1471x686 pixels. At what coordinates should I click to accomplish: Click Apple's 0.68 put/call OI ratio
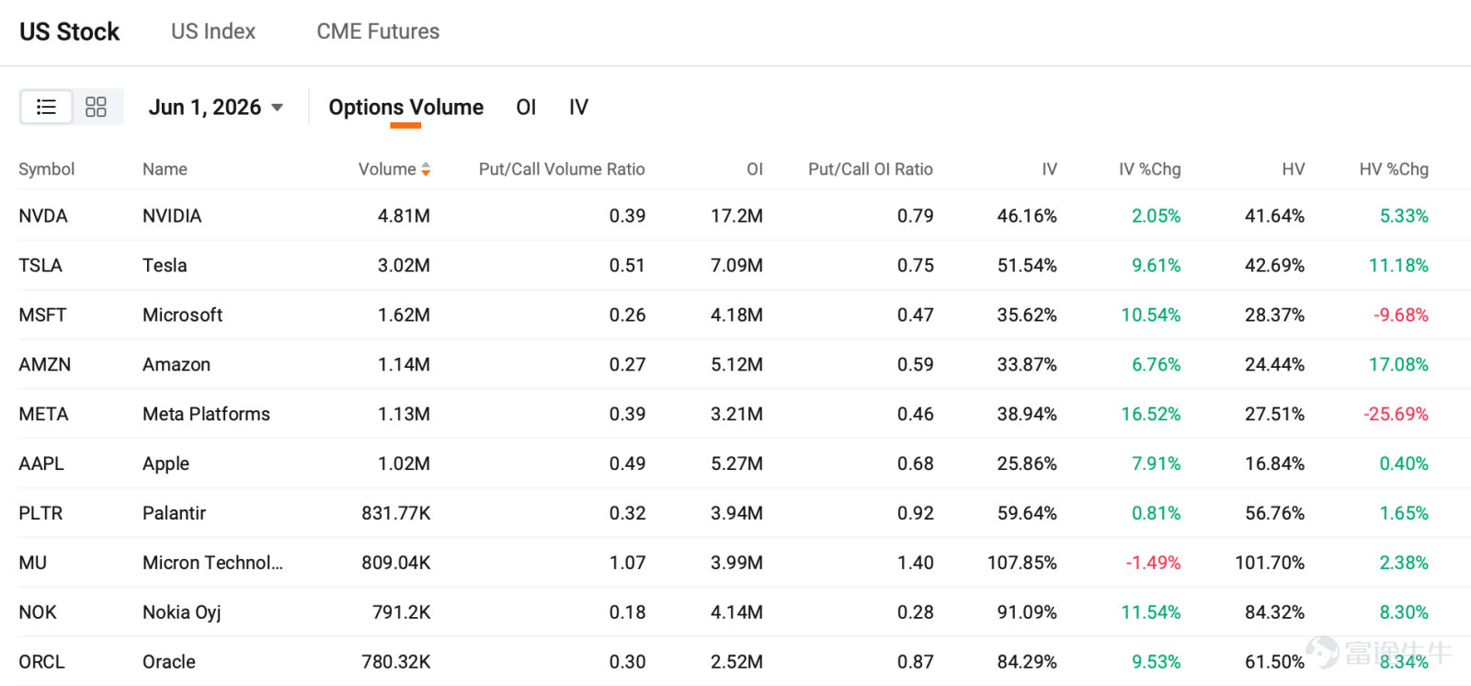tap(916, 464)
